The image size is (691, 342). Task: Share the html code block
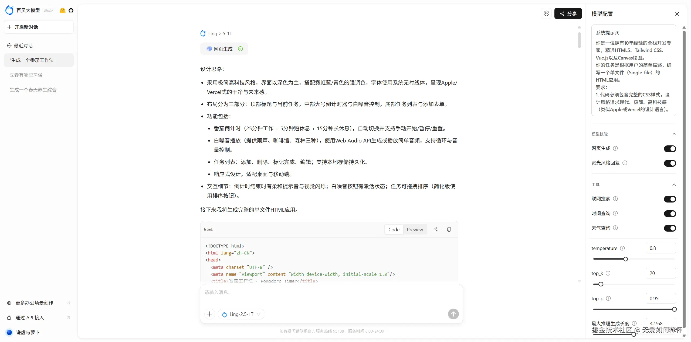click(x=435, y=229)
